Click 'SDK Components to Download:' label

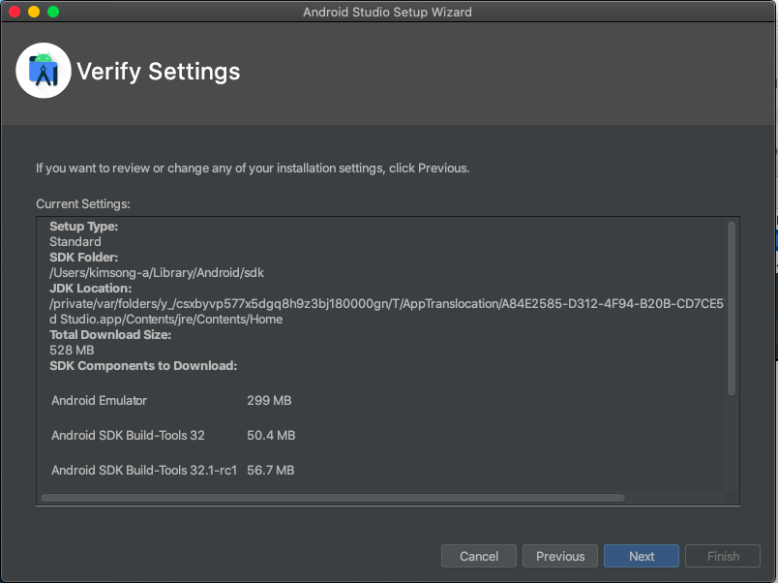[x=143, y=366]
